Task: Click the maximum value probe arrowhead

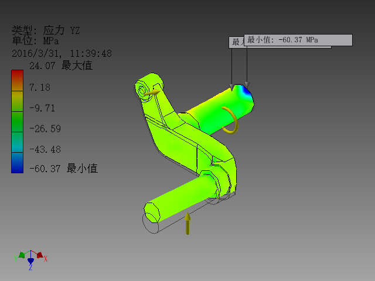Action: pyautogui.click(x=232, y=87)
